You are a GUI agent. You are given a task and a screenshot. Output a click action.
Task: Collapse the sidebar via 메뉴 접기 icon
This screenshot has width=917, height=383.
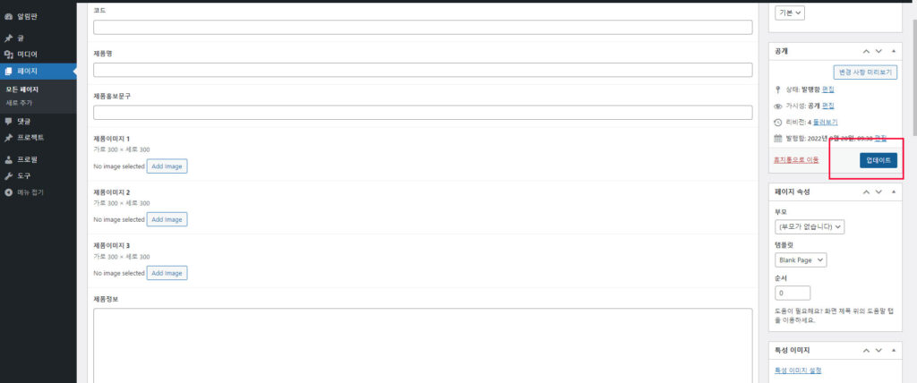pyautogui.click(x=8, y=192)
